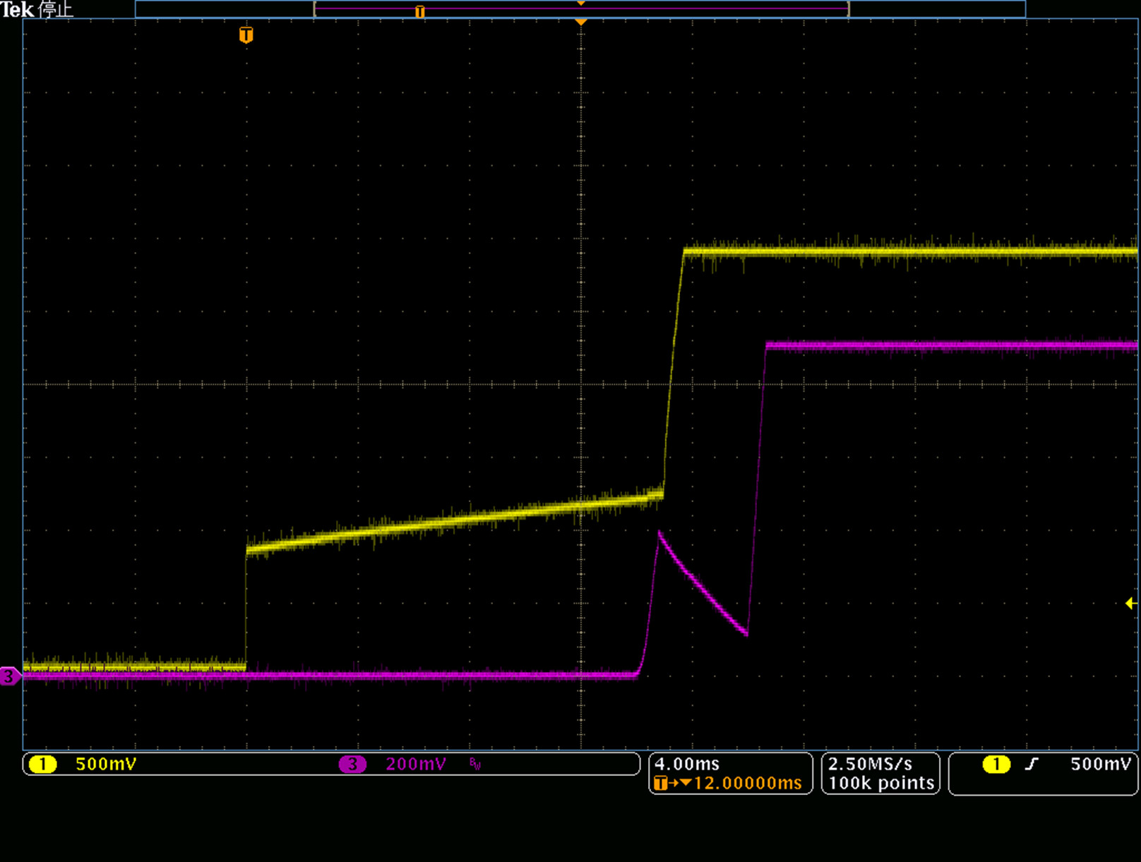Viewport: 1141px width, 862px height.
Task: Click the orange center expansion point triangle
Action: [x=581, y=23]
